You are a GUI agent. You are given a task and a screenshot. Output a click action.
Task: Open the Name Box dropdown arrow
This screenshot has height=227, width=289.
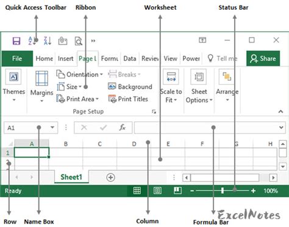click(x=52, y=128)
